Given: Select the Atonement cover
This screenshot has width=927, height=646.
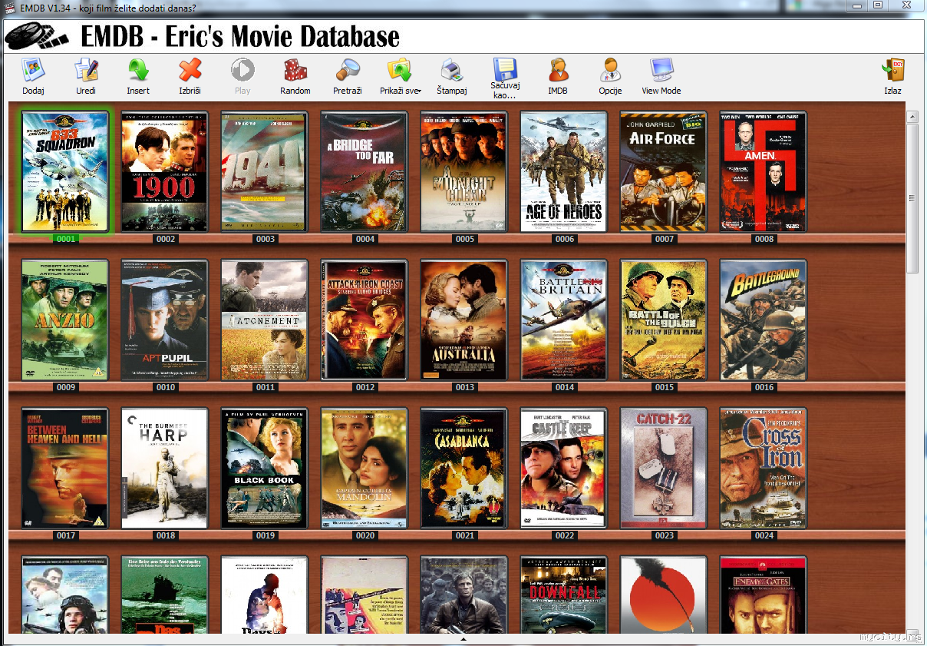Looking at the screenshot, I should 265,320.
